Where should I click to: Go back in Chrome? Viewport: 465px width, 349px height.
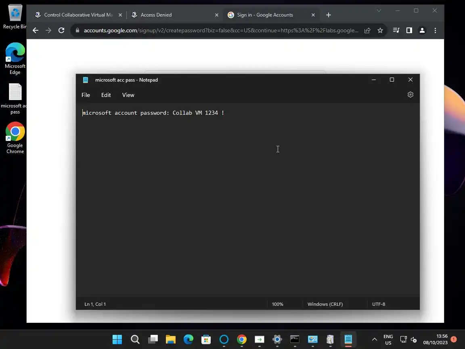[x=35, y=30]
